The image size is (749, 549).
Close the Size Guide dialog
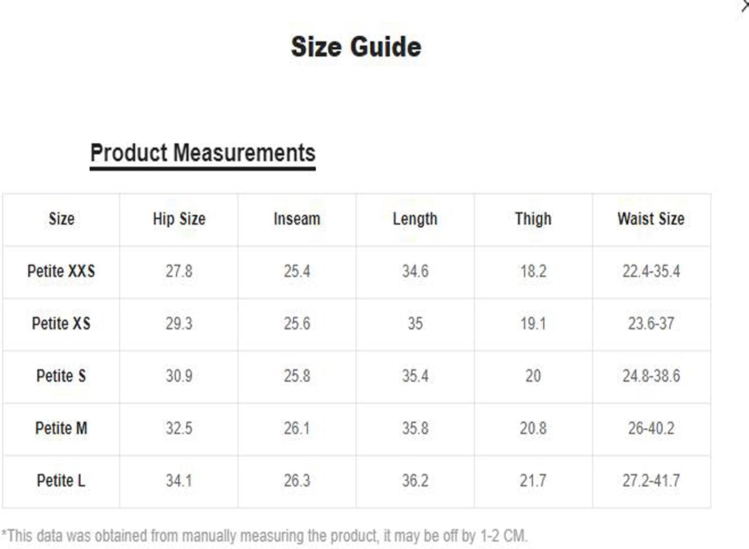(744, 5)
